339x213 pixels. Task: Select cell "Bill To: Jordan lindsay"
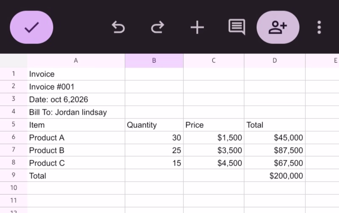tap(76, 112)
